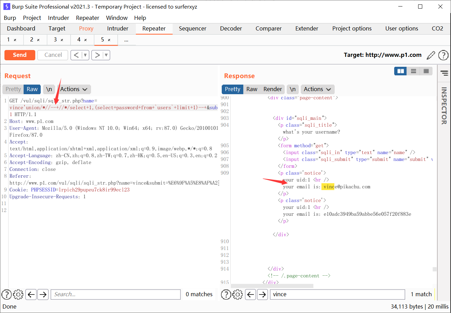Screen dimensions: 451x313
Task: Open the CO2 extension tab
Action: coord(437,28)
